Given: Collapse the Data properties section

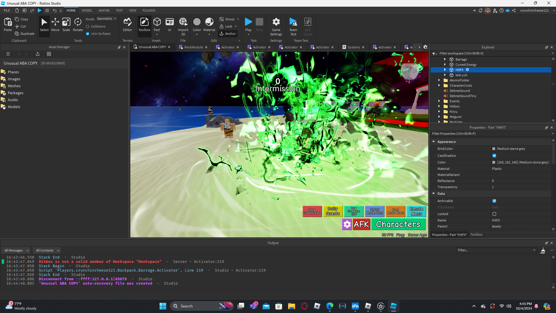Looking at the screenshot, I should coord(434,194).
